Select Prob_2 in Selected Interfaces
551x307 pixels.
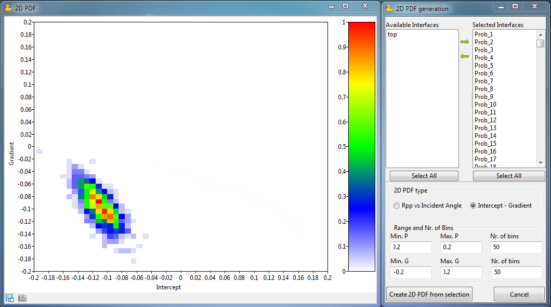[x=483, y=42]
